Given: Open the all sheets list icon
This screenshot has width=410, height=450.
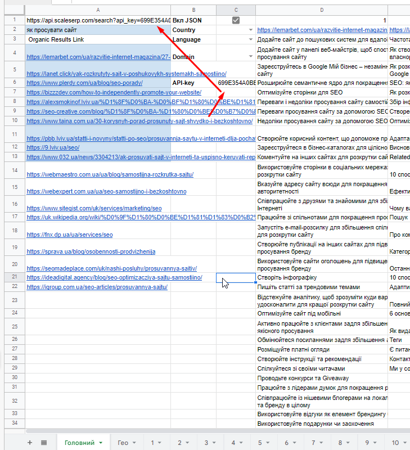Looking at the screenshot, I should coord(44,443).
